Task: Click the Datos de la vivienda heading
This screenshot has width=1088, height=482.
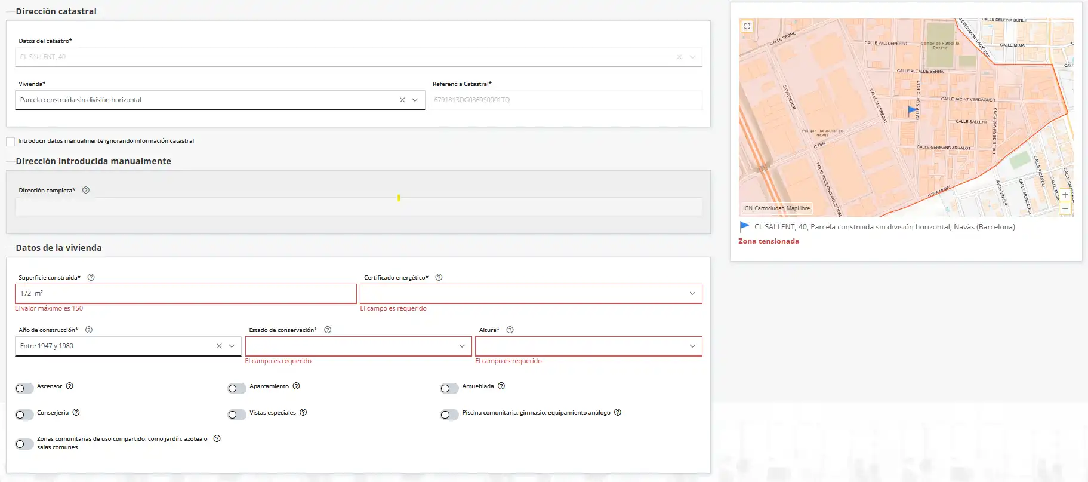Action: [58, 248]
